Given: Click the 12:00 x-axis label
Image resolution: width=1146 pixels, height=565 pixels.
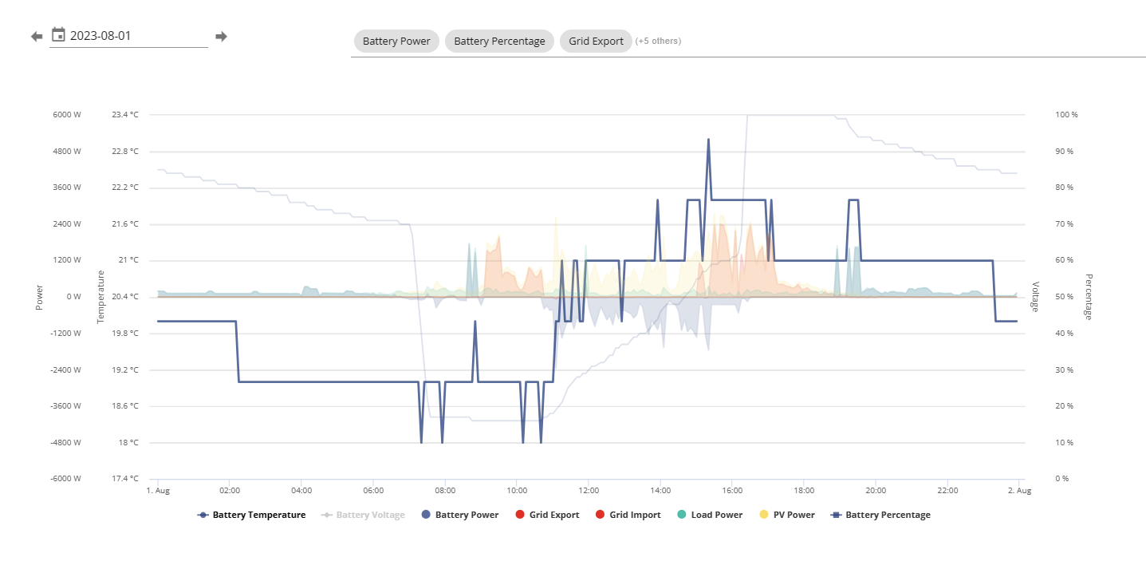Looking at the screenshot, I should tap(589, 490).
